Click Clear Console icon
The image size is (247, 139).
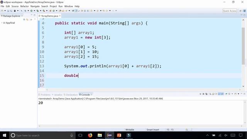[210, 94]
